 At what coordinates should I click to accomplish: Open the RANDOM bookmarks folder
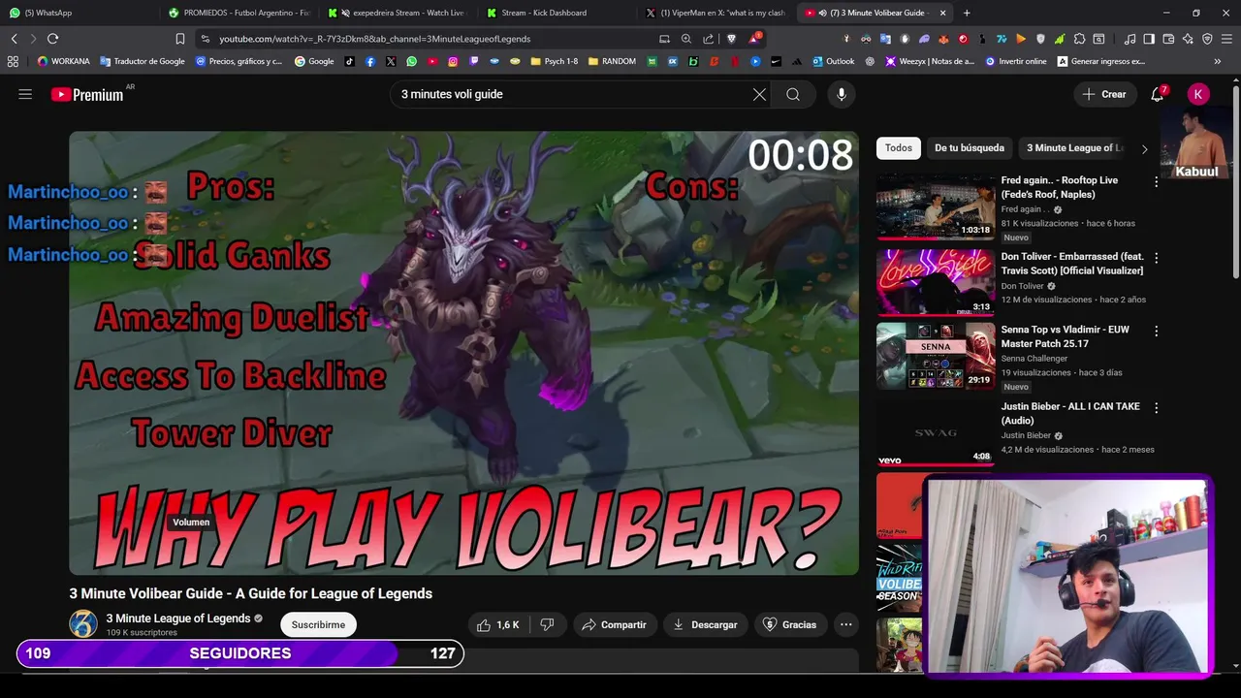(x=613, y=61)
